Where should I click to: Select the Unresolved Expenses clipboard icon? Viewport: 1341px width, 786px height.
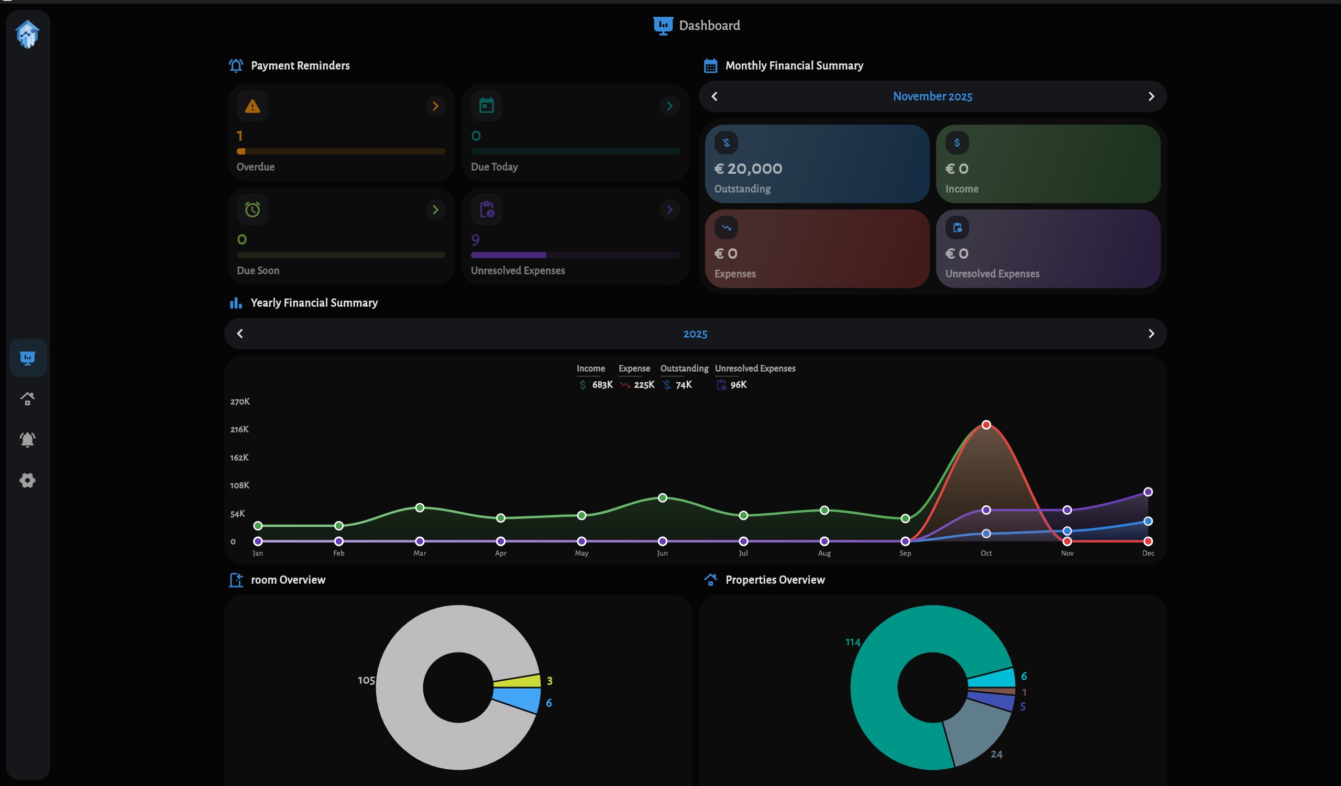pos(487,209)
